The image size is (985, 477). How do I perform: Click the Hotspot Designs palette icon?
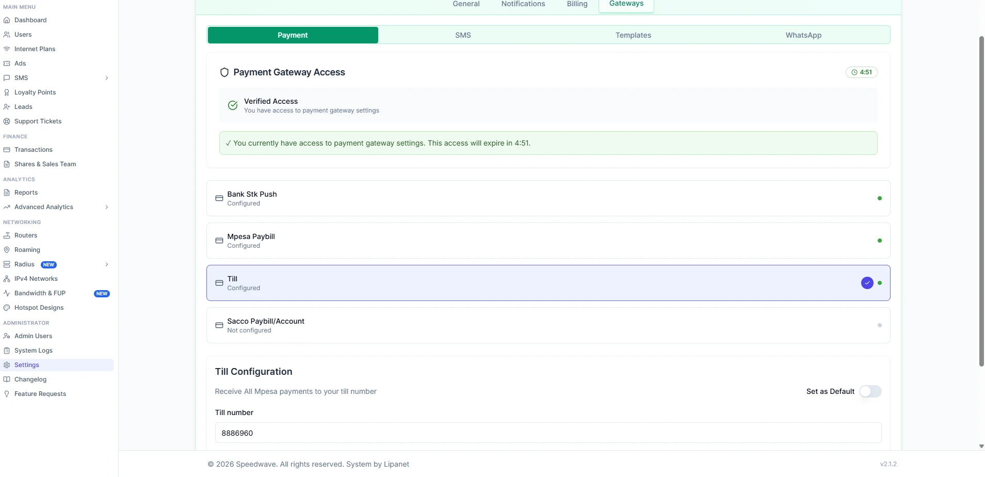point(7,308)
